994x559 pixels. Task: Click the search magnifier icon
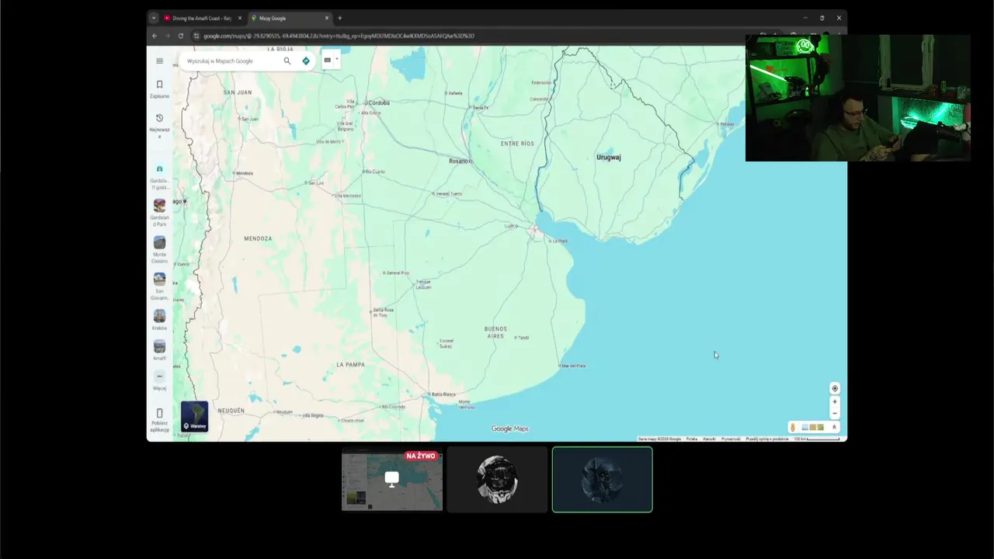tap(287, 61)
